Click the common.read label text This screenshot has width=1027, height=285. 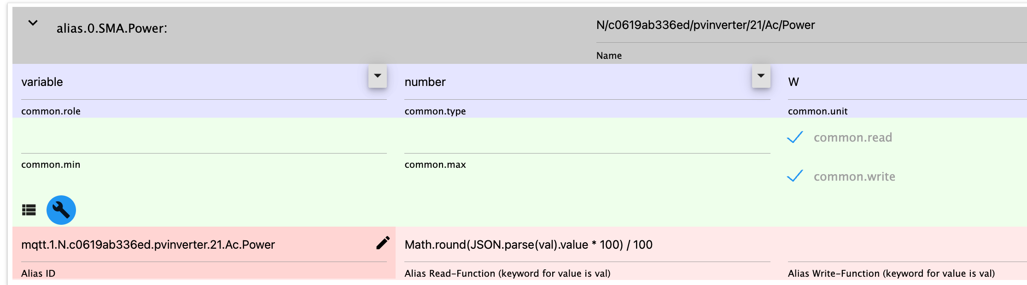point(852,137)
